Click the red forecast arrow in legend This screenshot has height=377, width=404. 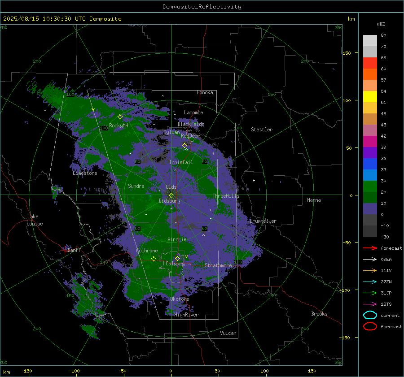(370, 248)
